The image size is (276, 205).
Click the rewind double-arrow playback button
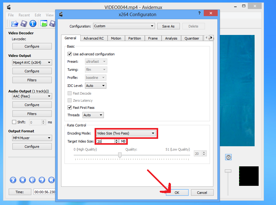51,180
